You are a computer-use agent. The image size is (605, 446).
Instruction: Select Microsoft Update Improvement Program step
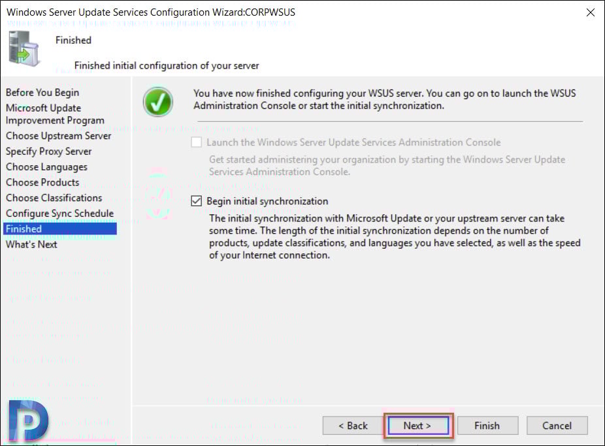coord(55,114)
